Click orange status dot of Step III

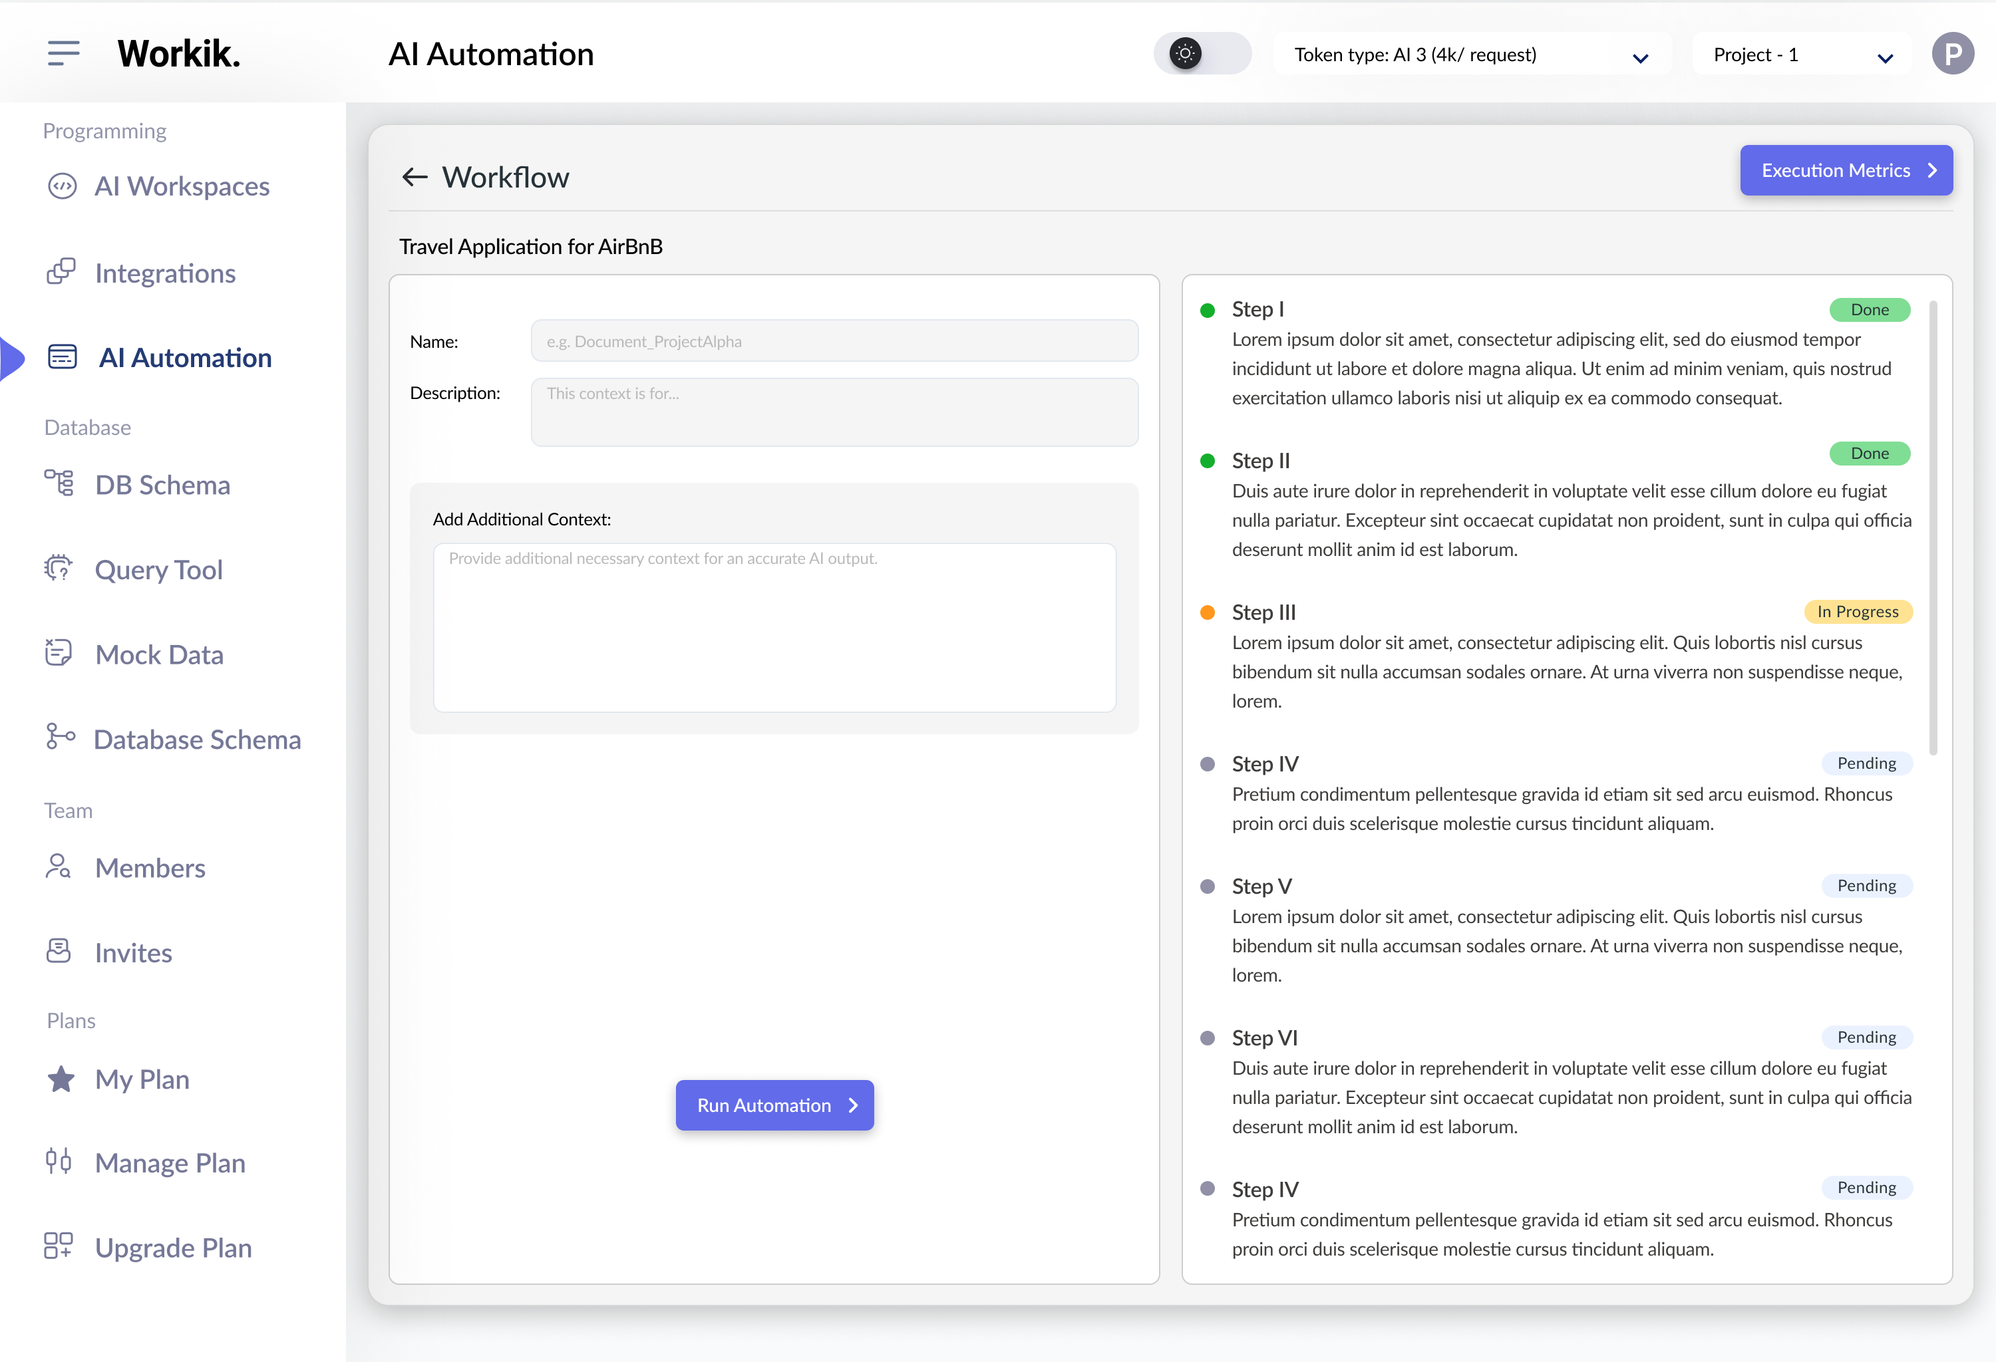pyautogui.click(x=1207, y=613)
